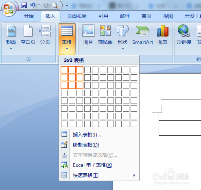Click the 快速表格 table icon
The width and height of the screenshot is (201, 190).
[64, 175]
